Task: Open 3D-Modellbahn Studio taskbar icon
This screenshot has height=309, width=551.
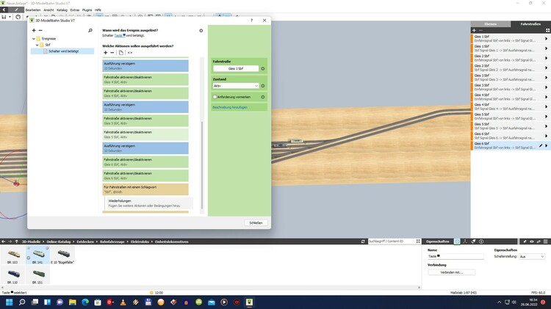Action: click(249, 302)
